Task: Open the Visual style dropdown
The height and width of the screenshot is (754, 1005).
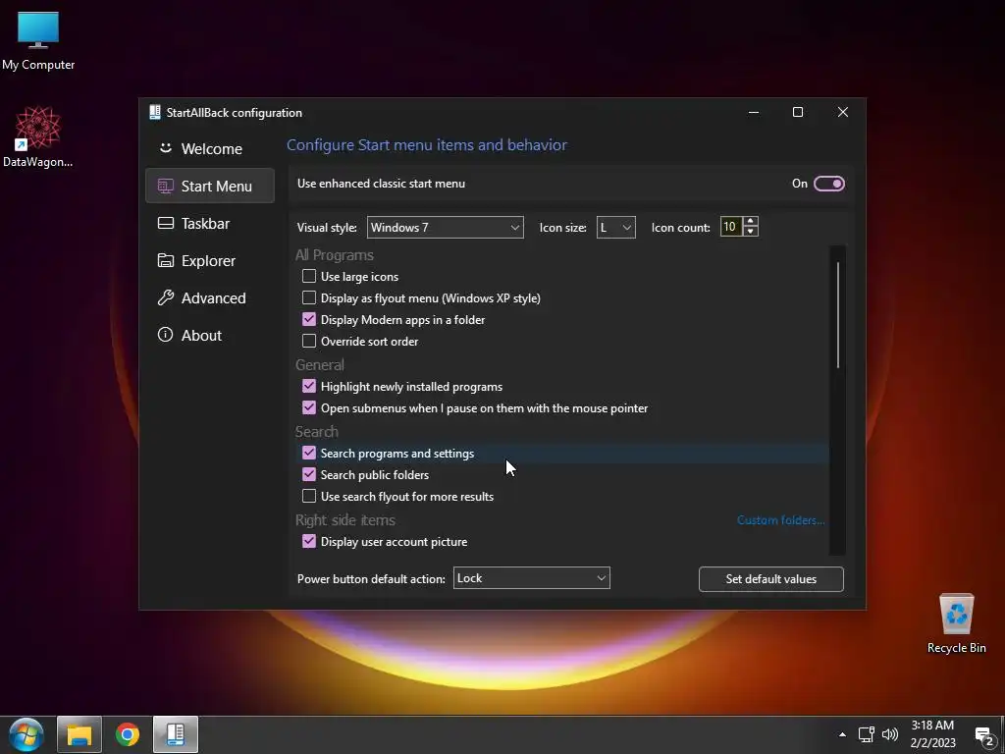Action: click(x=445, y=227)
